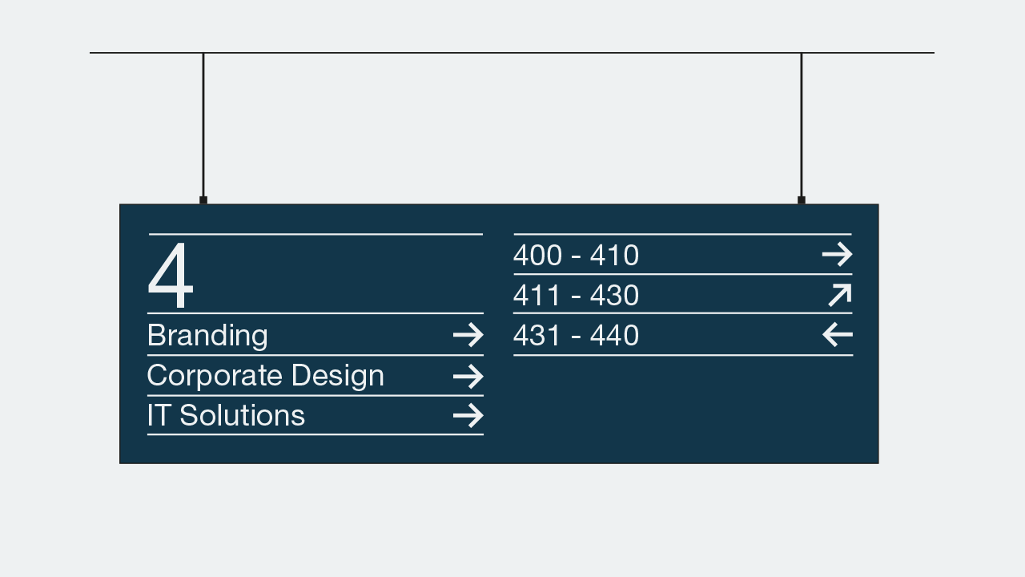The height and width of the screenshot is (577, 1025).
Task: Click the 411 - 430 room range
Action: point(577,296)
